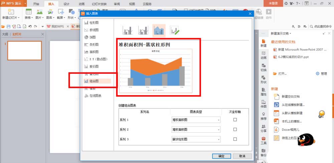Select 折线图 line chart type
The height and width of the screenshot is (163, 334).
(x=92, y=30)
